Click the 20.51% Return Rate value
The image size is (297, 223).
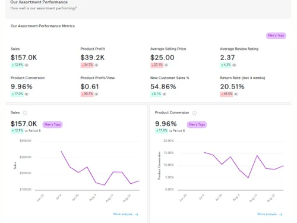pos(232,87)
